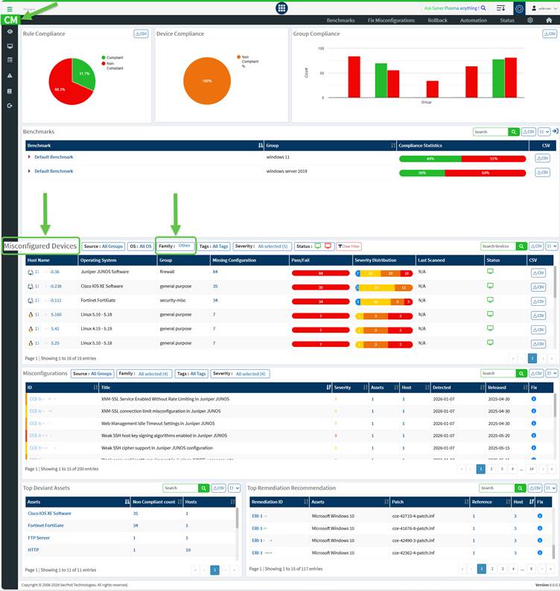Click the Clear Filter button
Image resolution: width=560 pixels, height=591 pixels.
349,246
